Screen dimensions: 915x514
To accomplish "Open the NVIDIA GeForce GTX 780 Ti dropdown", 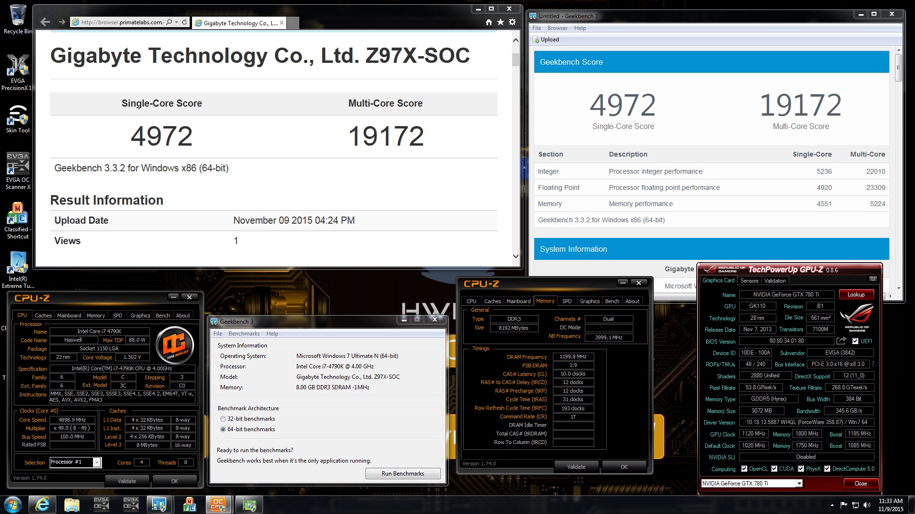I will (799, 484).
